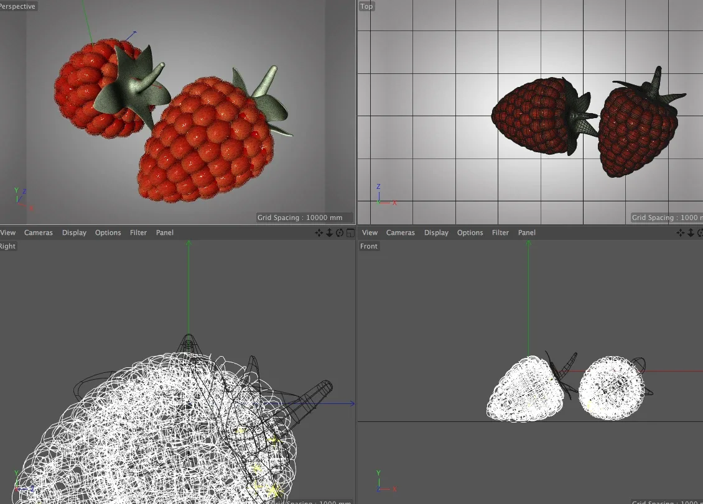
Task: Select the pan view icon on the upper viewport toolbar
Action: coord(319,232)
